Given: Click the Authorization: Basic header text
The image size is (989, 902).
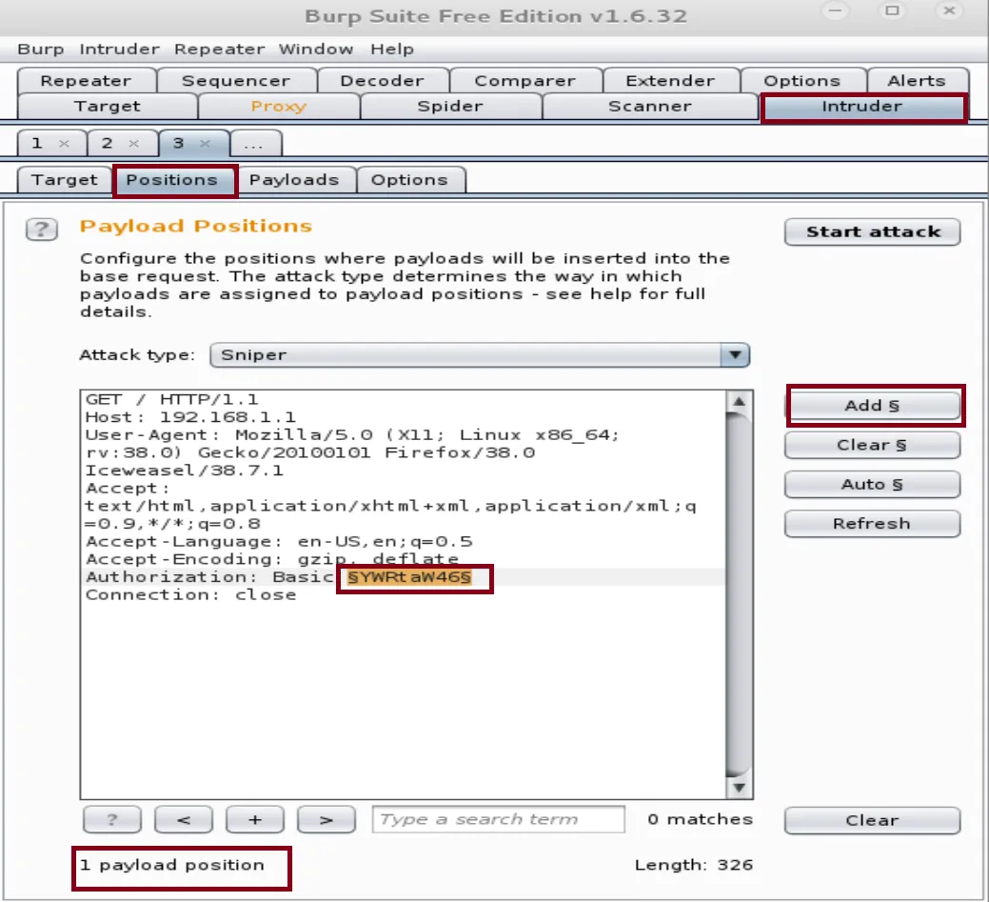Looking at the screenshot, I should [x=209, y=577].
